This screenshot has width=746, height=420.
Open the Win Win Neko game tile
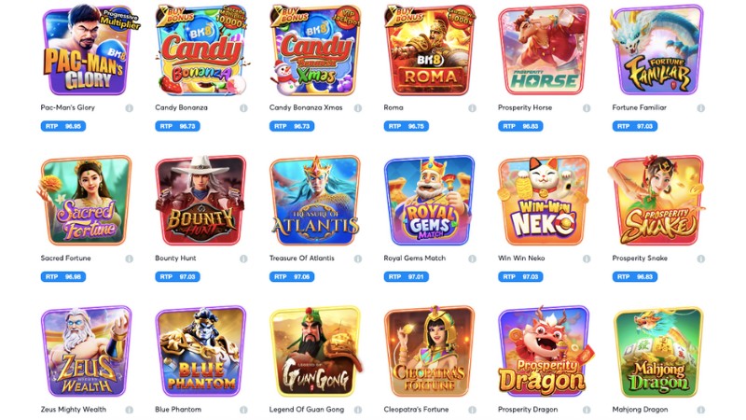(x=544, y=201)
